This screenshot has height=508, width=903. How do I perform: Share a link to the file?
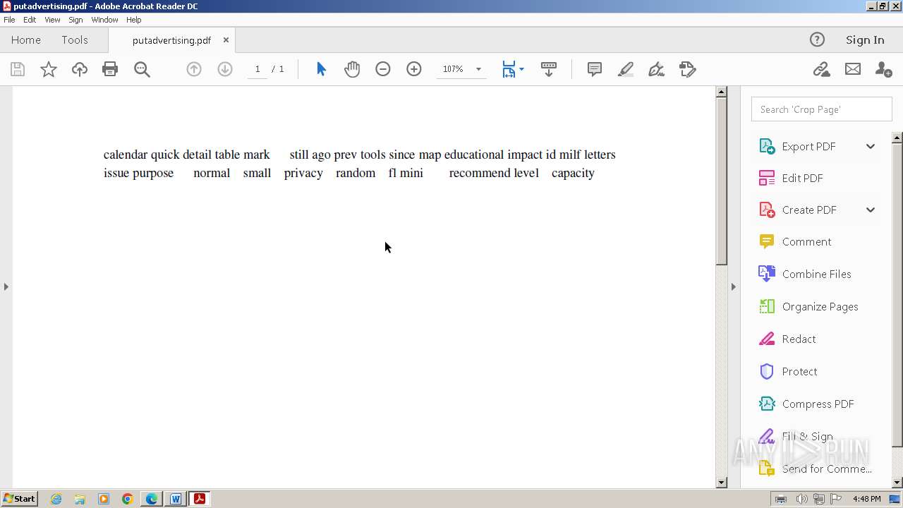point(821,69)
